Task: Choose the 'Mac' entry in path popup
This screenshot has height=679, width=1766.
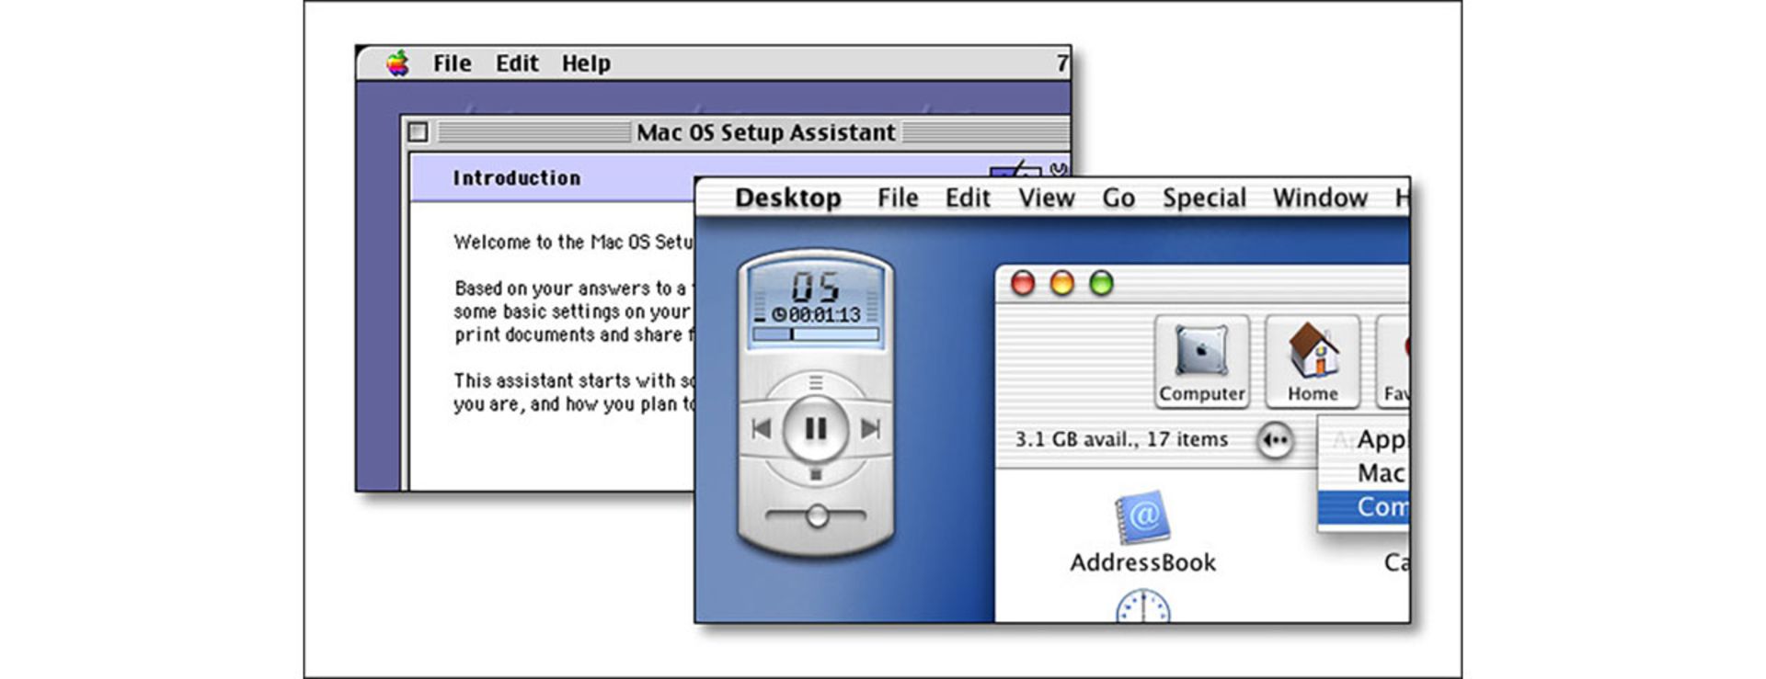Action: pos(1363,473)
